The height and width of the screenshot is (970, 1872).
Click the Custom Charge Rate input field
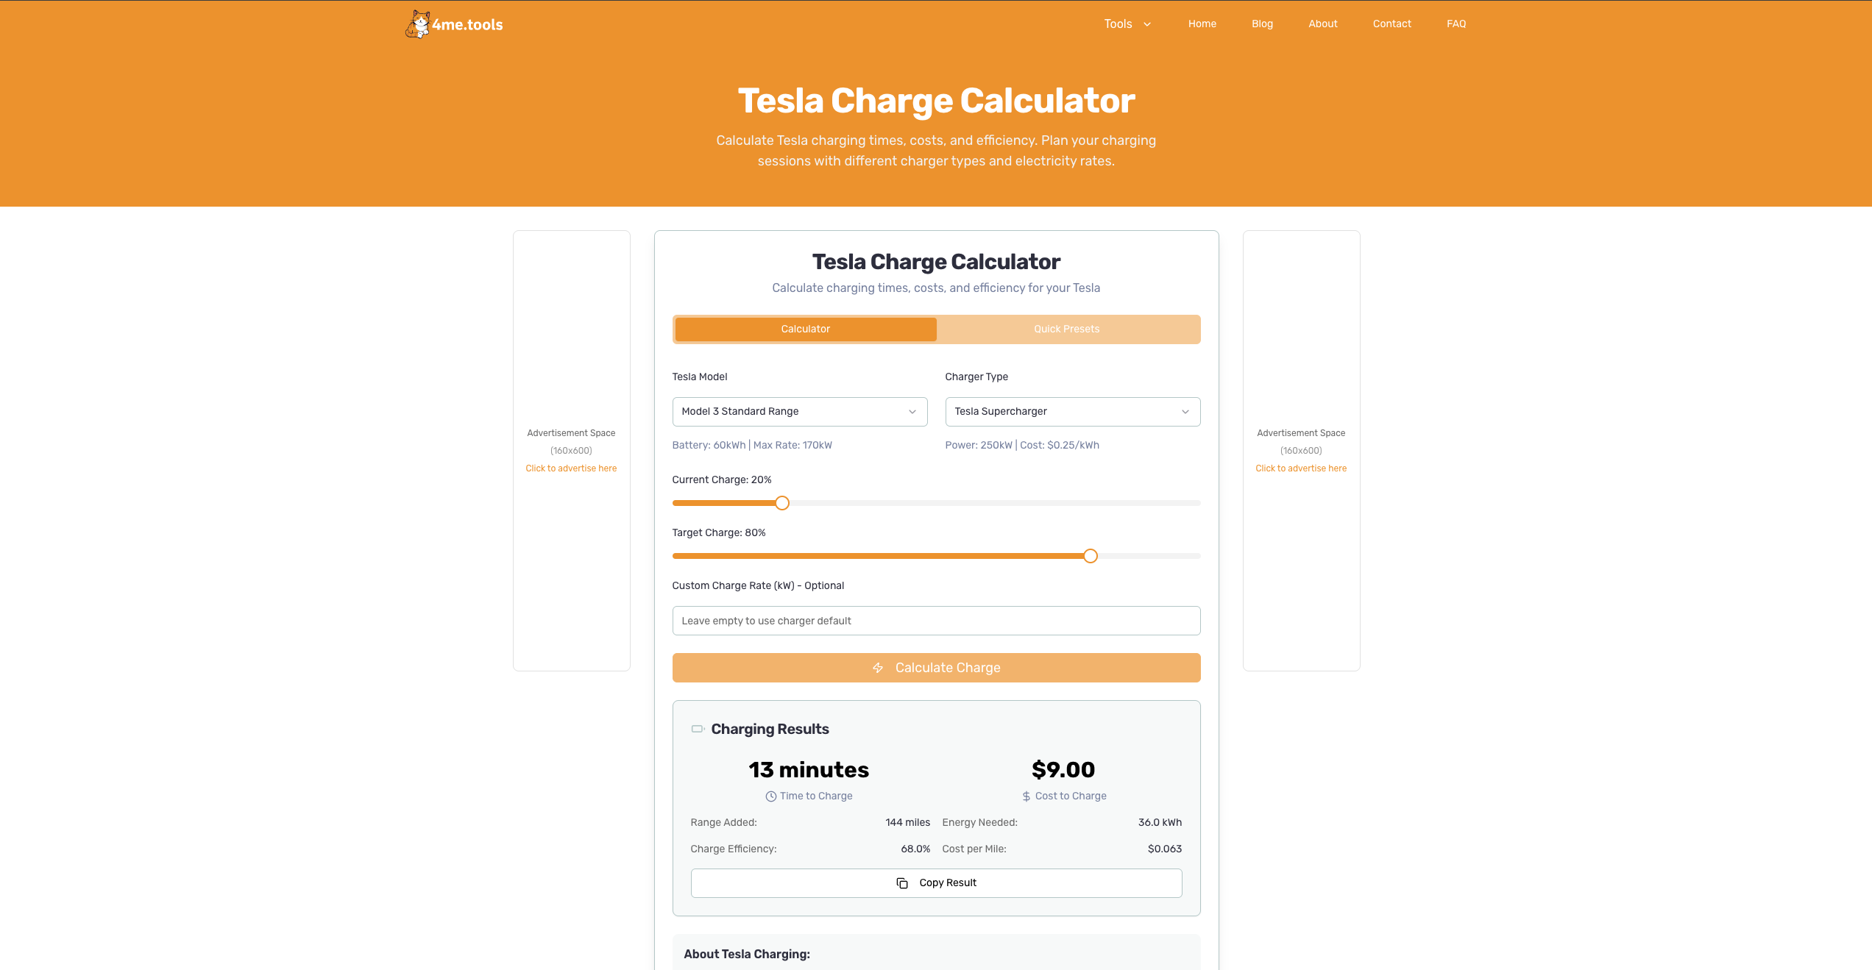coord(937,621)
